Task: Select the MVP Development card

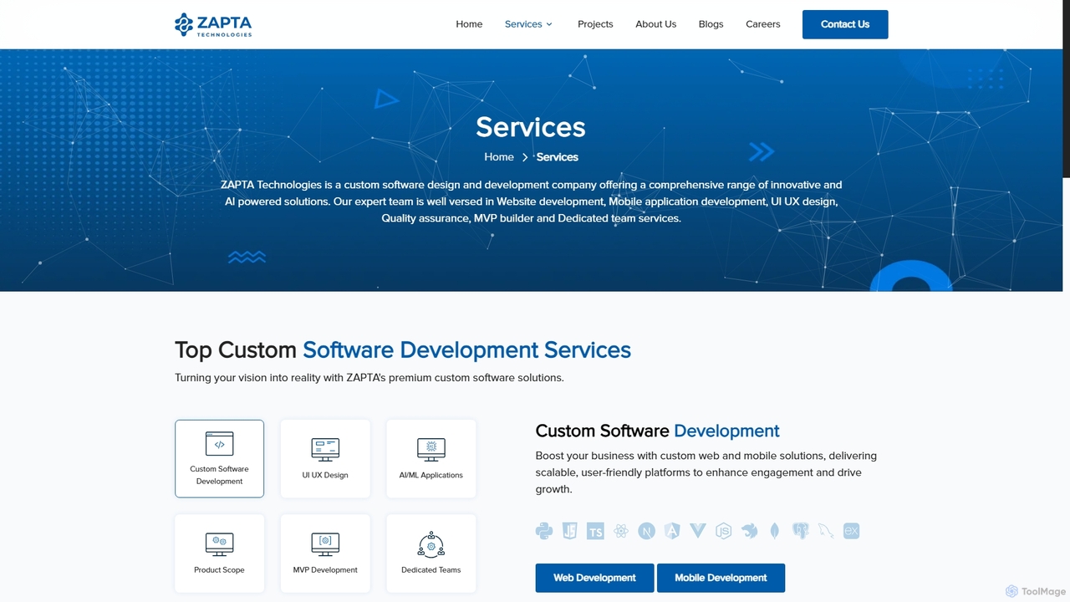Action: coord(325,554)
